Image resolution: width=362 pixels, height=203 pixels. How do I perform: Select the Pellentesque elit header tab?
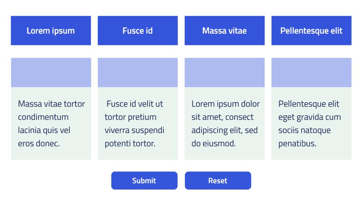tap(311, 31)
